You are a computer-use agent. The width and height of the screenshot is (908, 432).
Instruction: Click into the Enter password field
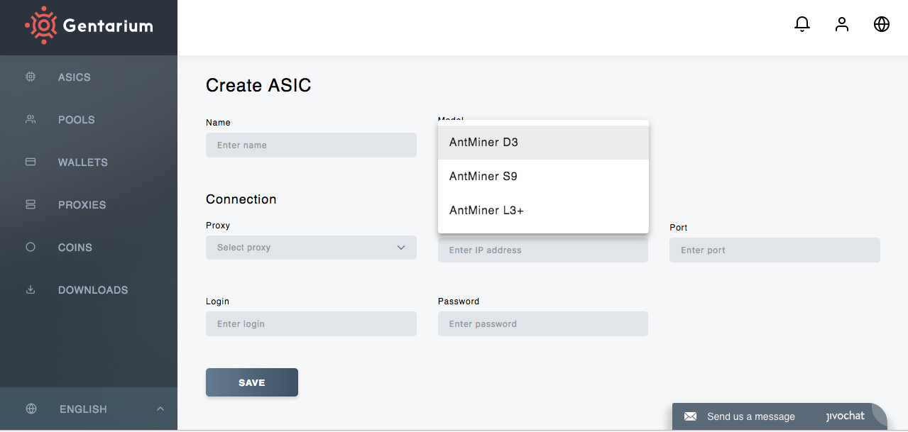point(543,324)
